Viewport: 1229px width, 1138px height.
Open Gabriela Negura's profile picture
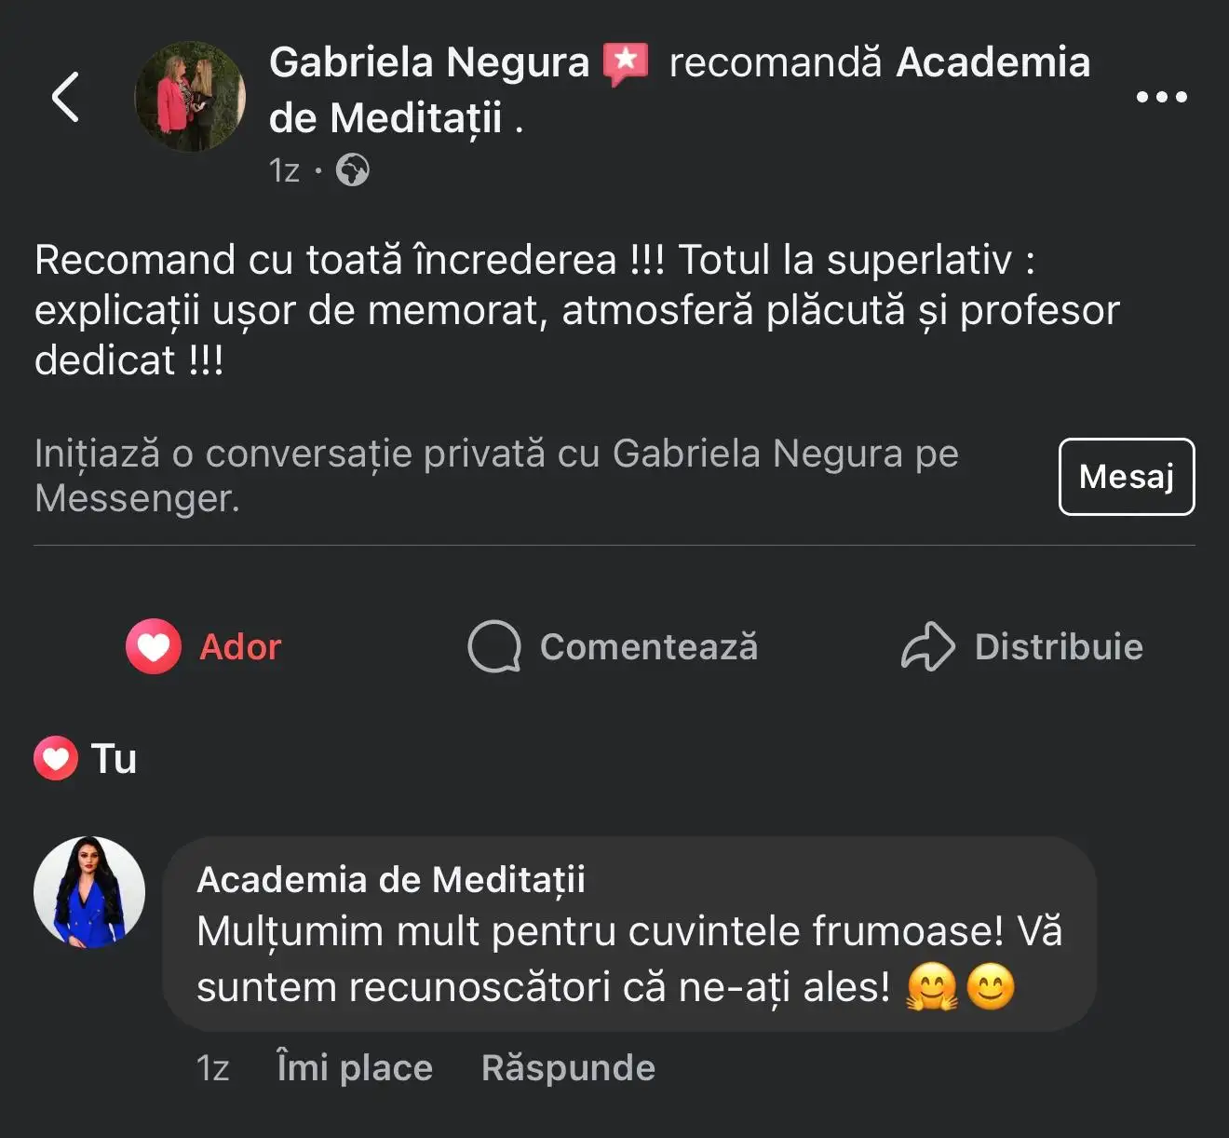(190, 97)
